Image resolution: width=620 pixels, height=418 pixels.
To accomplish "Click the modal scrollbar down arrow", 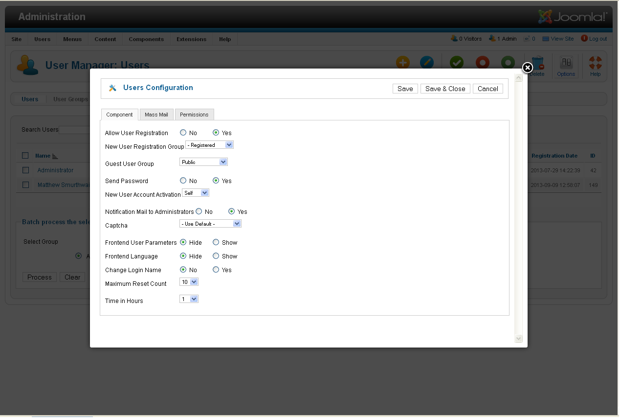I will 519,338.
